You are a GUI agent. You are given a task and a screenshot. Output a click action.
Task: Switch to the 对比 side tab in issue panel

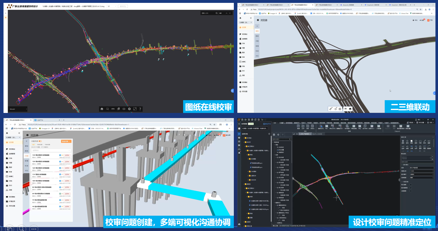[26, 171]
